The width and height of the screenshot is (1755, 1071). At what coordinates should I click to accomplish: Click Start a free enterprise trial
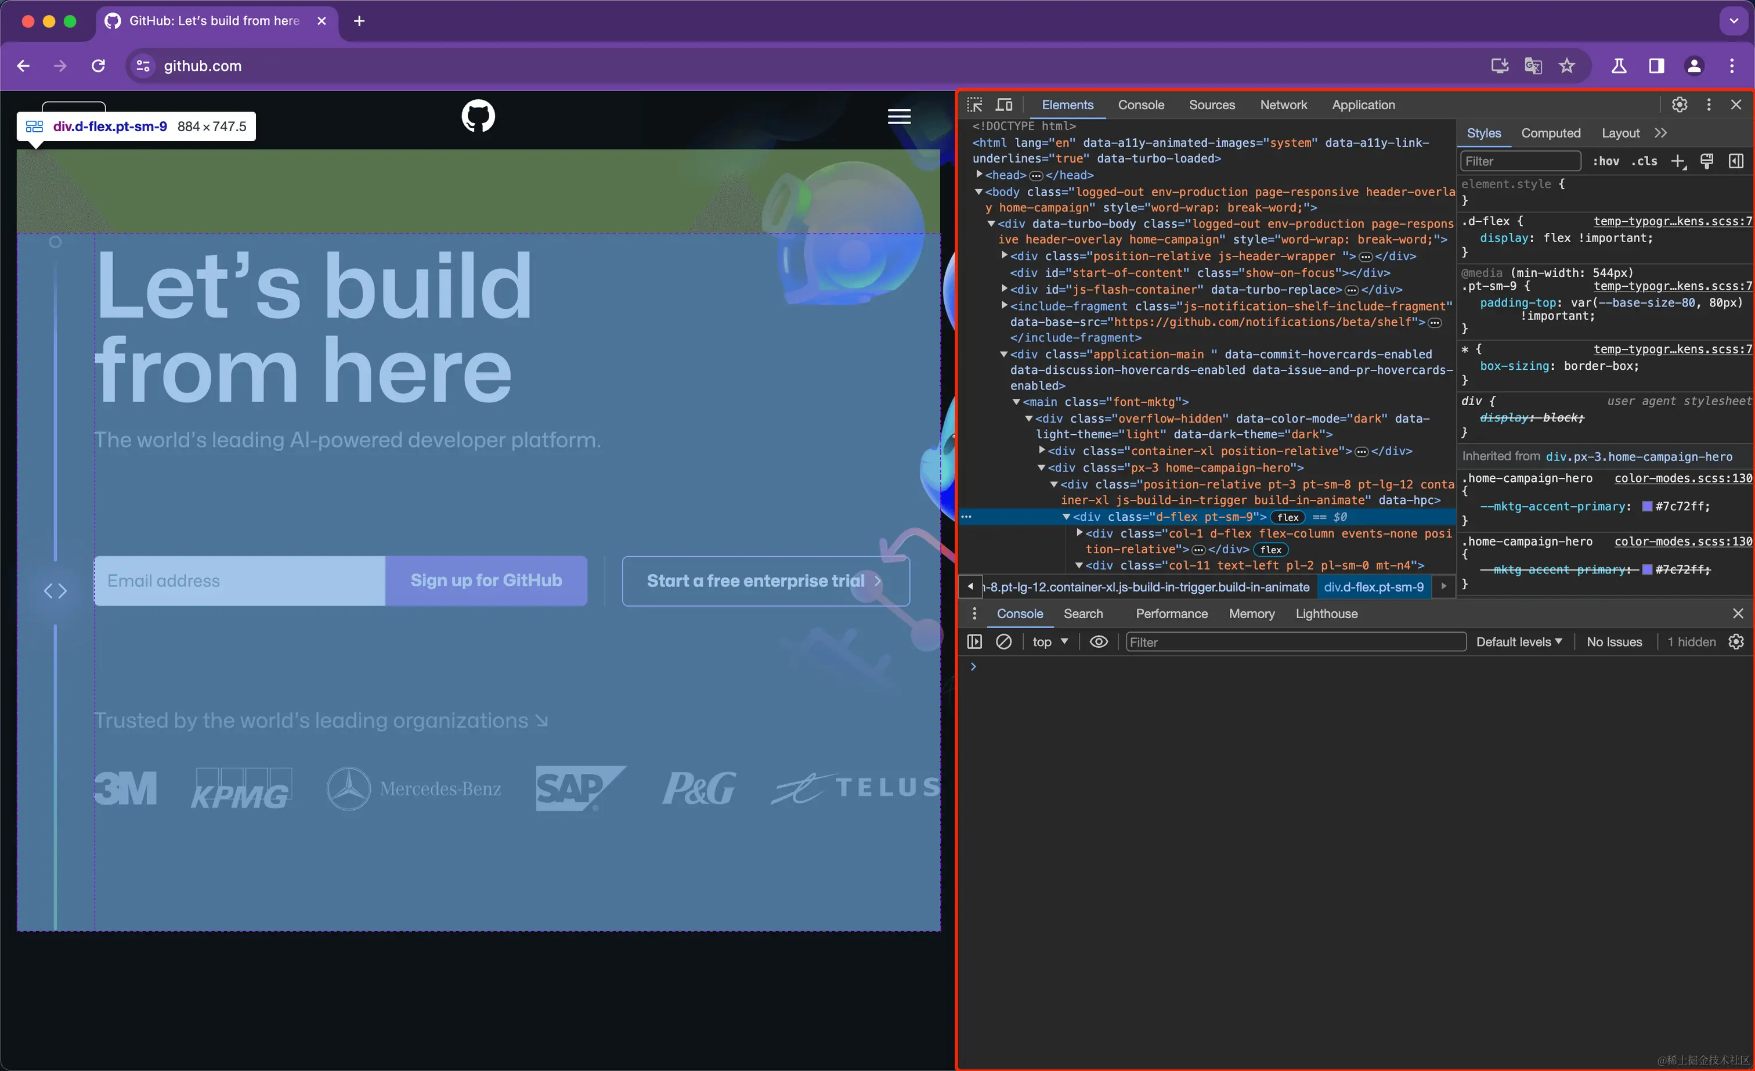point(765,580)
